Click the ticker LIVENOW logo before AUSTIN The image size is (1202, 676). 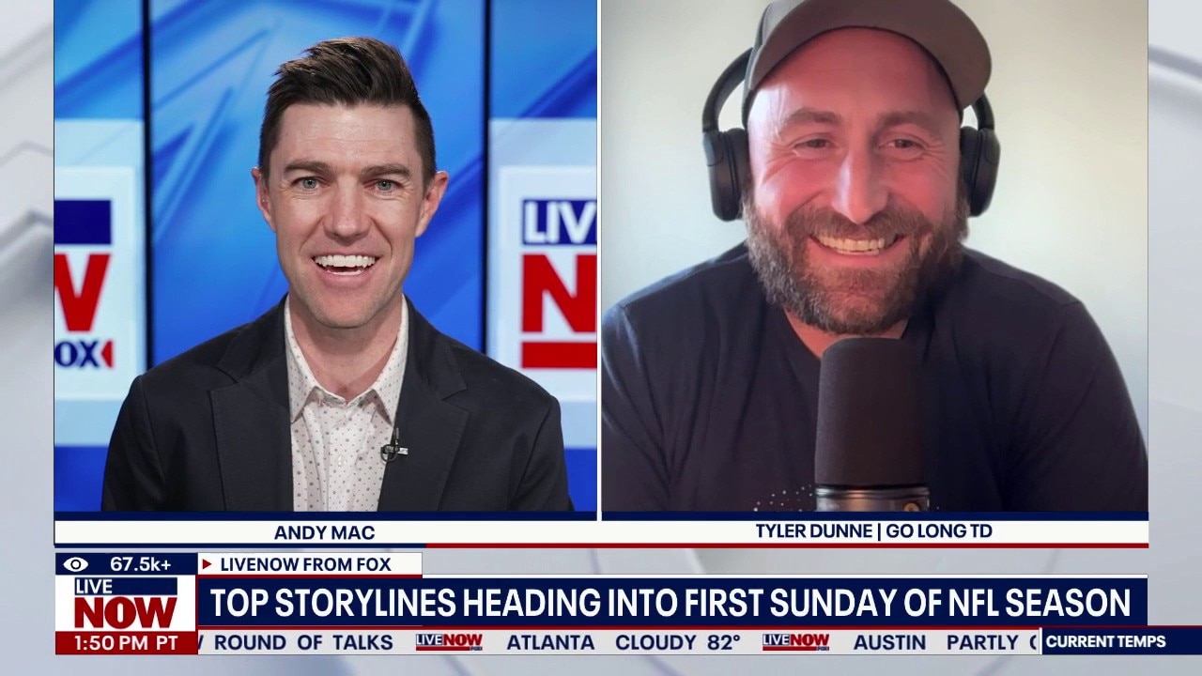point(795,642)
